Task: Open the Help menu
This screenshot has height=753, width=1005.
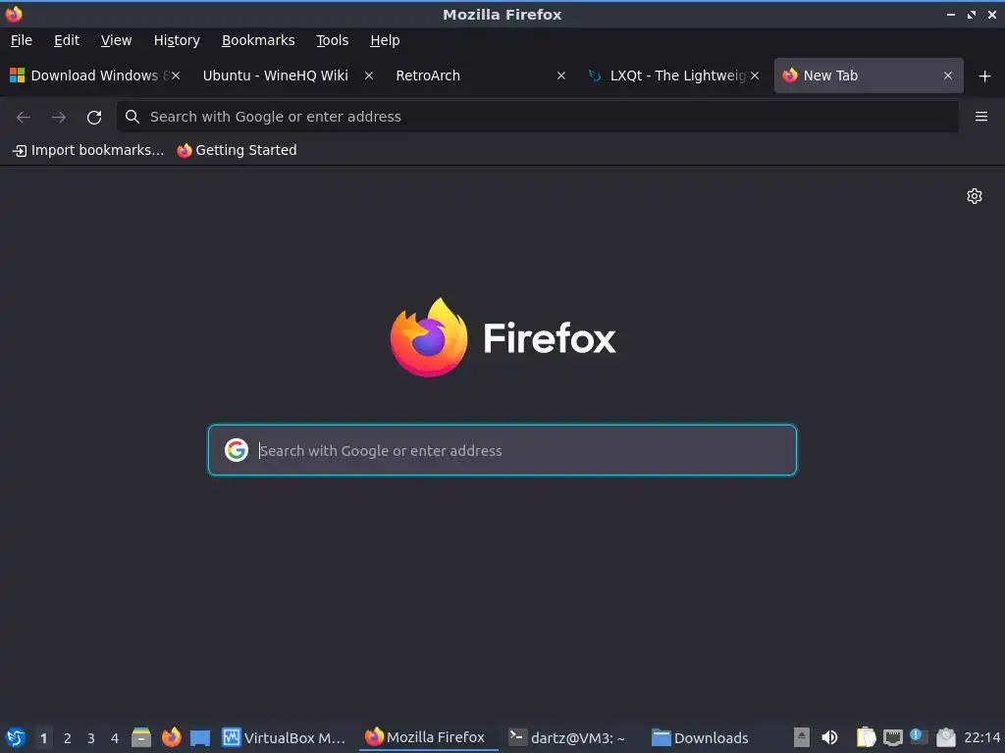Action: pyautogui.click(x=385, y=40)
